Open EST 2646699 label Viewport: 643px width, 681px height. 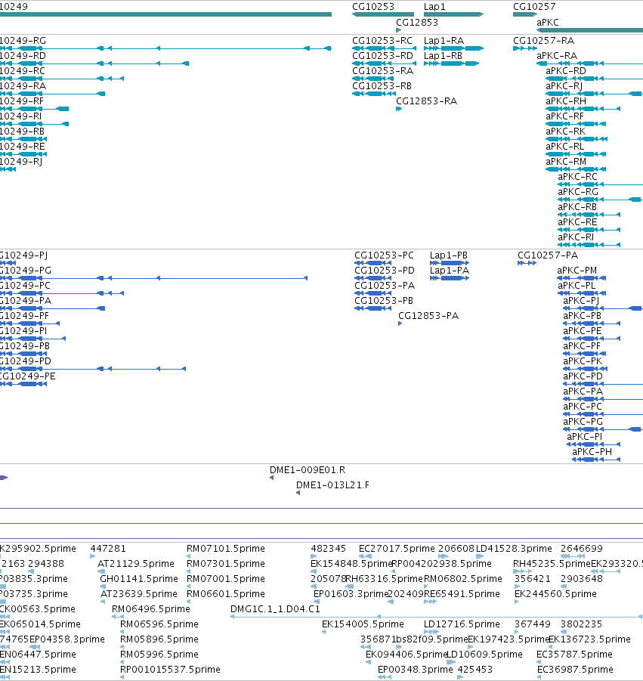point(582,549)
